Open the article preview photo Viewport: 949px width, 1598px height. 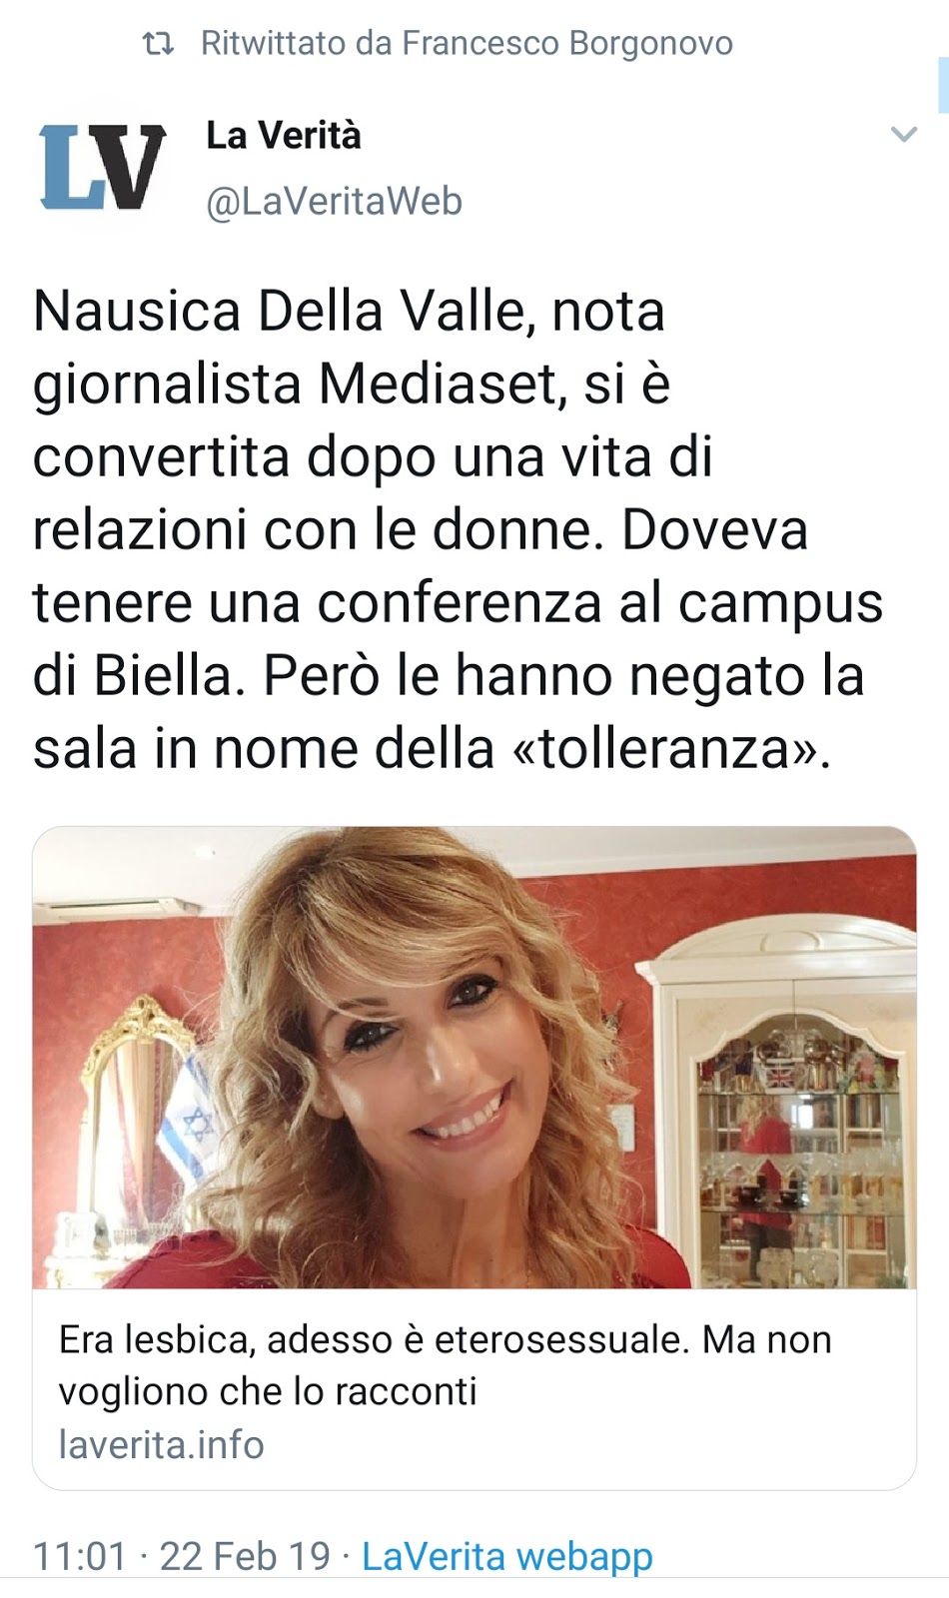tap(474, 1058)
